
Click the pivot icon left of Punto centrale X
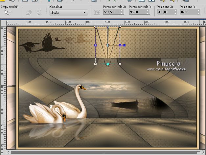point(97,12)
